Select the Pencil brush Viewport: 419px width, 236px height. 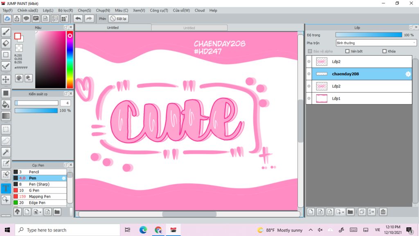click(40, 172)
